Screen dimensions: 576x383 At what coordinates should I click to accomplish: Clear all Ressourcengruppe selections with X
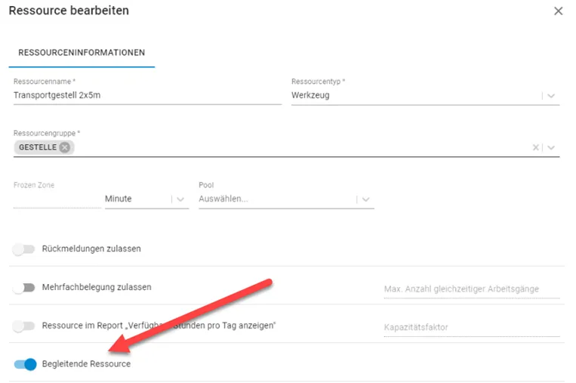(535, 147)
